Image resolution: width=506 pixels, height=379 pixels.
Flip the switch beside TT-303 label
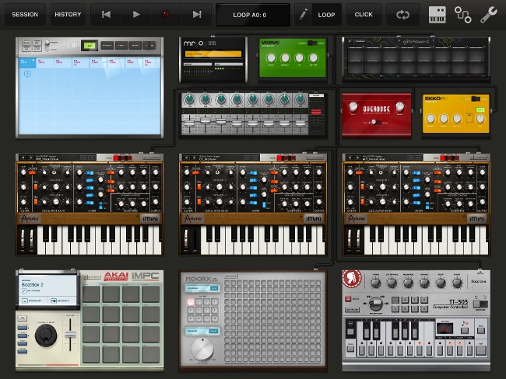coord(480,304)
